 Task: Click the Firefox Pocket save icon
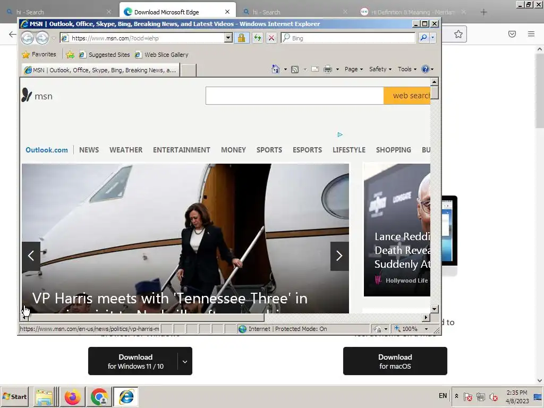tap(512, 34)
